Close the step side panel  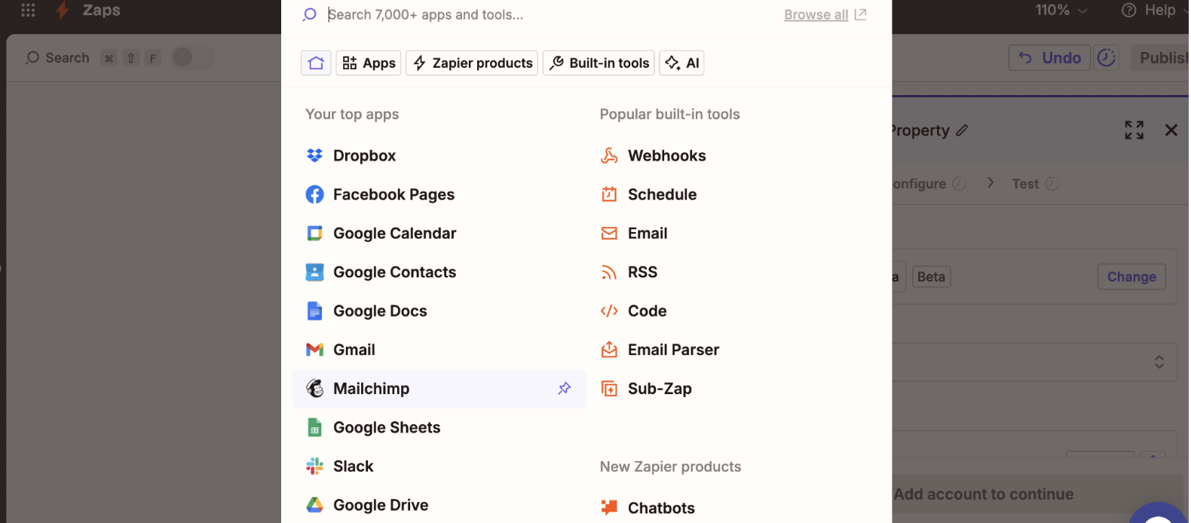pyautogui.click(x=1171, y=130)
